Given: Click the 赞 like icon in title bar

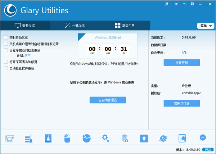Looking at the screenshot, I should [167, 4].
